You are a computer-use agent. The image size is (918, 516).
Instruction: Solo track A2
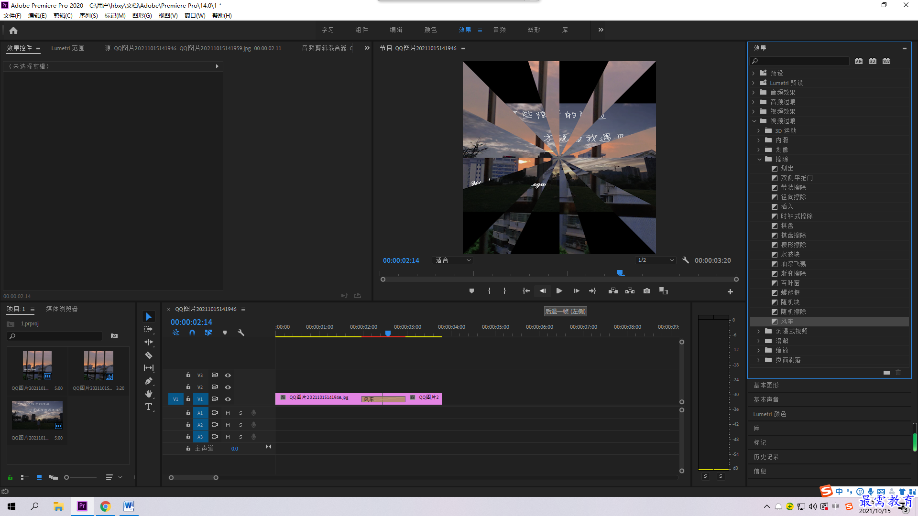[x=240, y=425]
